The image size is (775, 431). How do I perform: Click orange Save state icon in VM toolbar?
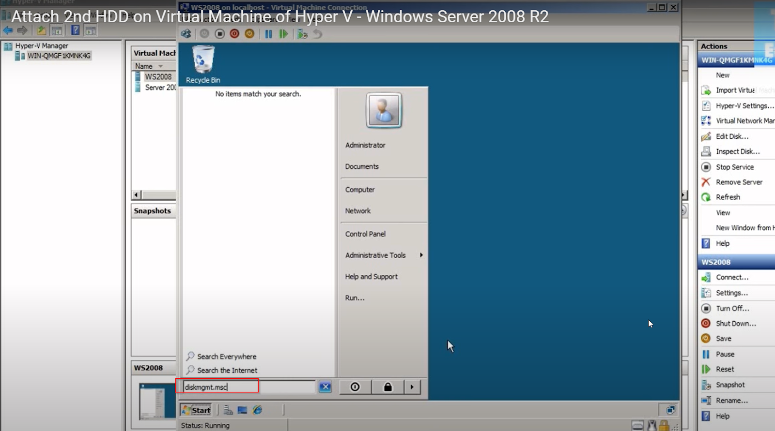tap(249, 34)
